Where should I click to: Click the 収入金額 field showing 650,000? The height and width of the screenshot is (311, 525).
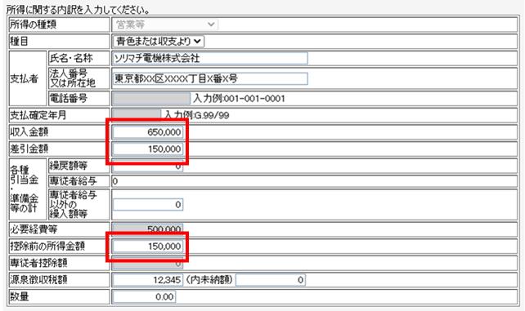[x=148, y=132]
